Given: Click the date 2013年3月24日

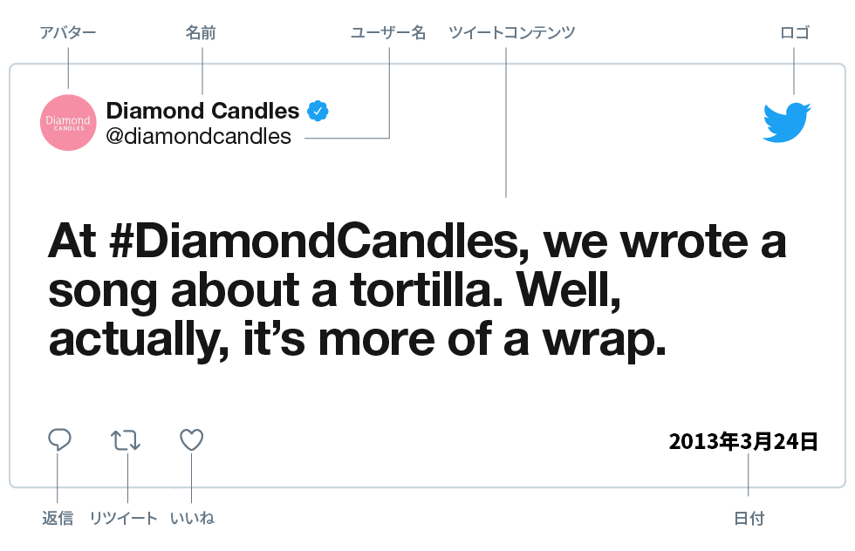Looking at the screenshot, I should [x=742, y=441].
